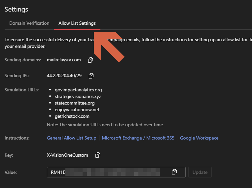Image resolution: width=252 pixels, height=188 pixels.
Task: Click the govimpactanalytics.org simulation URL
Action: pos(78,90)
